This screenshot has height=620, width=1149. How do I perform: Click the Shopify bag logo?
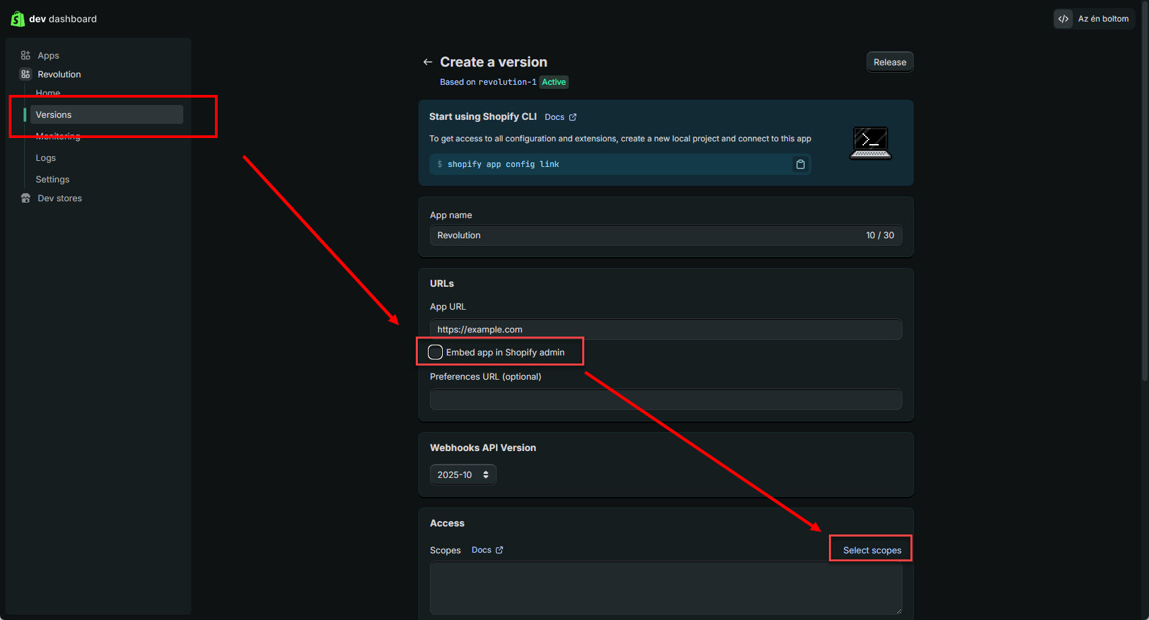[18, 19]
